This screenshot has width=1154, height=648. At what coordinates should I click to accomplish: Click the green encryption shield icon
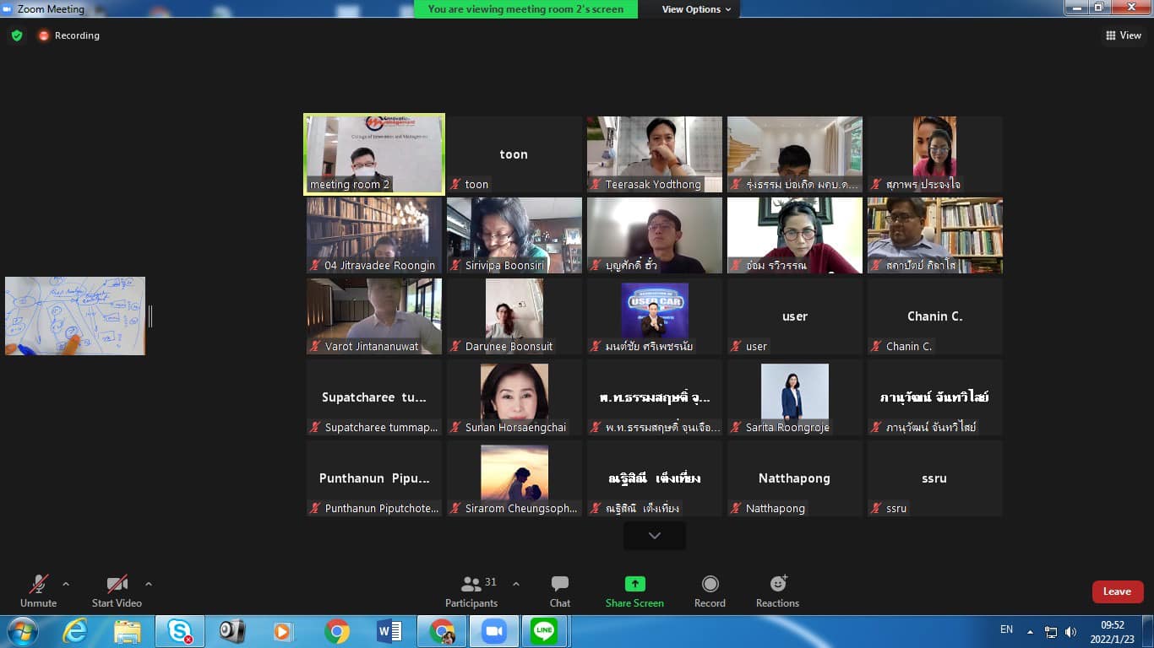pyautogui.click(x=16, y=35)
